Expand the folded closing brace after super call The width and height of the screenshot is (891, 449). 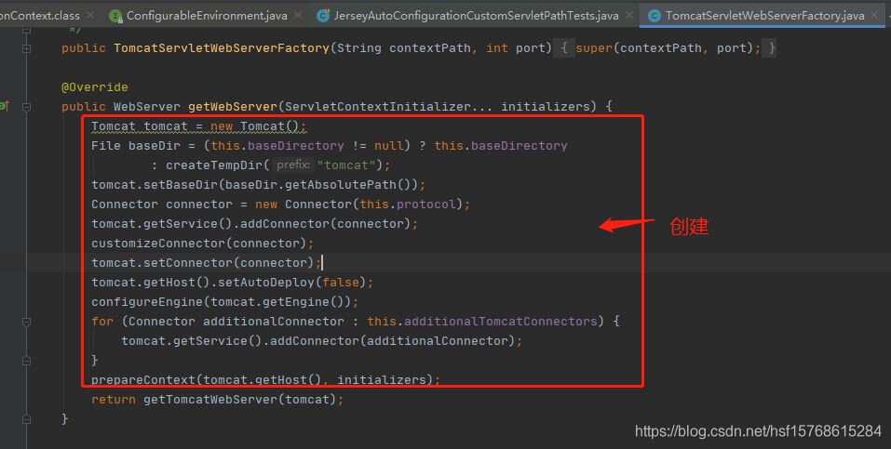(772, 48)
